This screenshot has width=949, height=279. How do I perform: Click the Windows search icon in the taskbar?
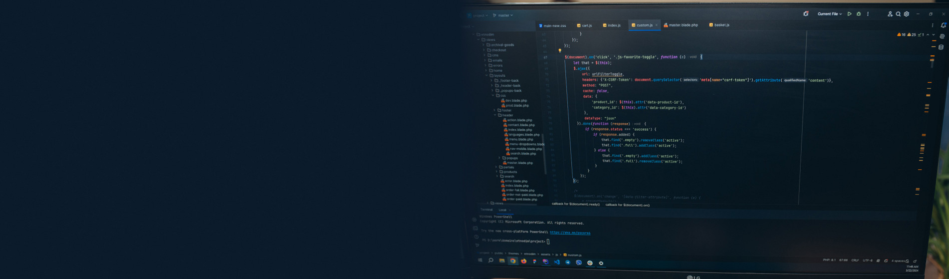coord(490,260)
